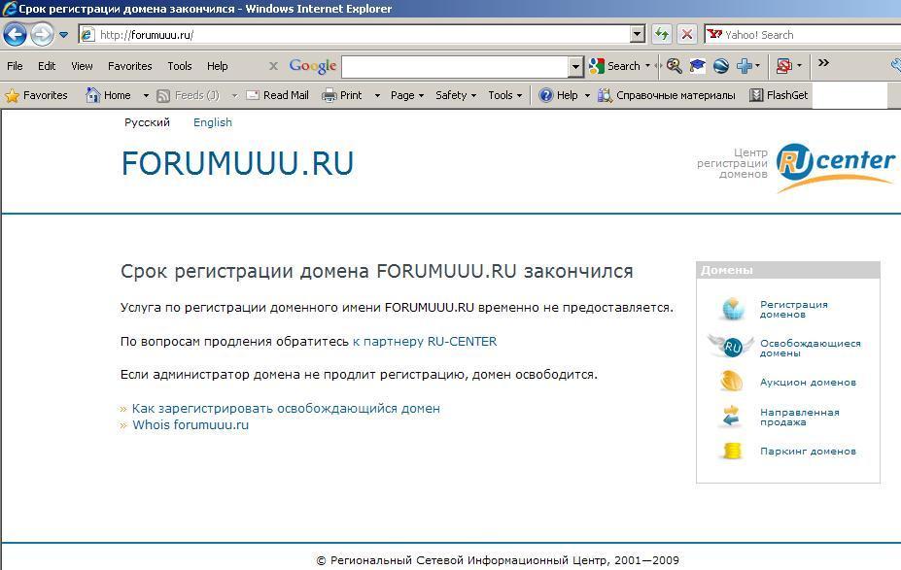This screenshot has height=570, width=901.
Task: Open the Паркинг доменов link
Action: (808, 452)
